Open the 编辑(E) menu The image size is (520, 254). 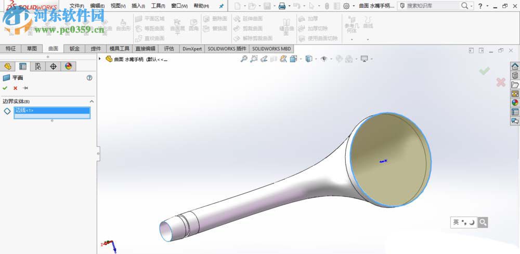tap(98, 6)
